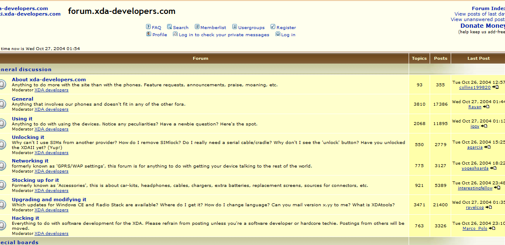Open the Networking it forum
The height and width of the screenshot is (245, 505).
point(30,161)
